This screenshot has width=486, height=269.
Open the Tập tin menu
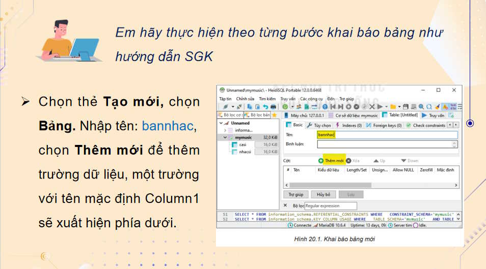tap(225, 99)
